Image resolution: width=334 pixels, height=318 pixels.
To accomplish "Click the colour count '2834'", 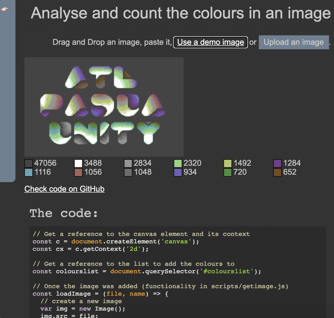I will click(x=143, y=163).
